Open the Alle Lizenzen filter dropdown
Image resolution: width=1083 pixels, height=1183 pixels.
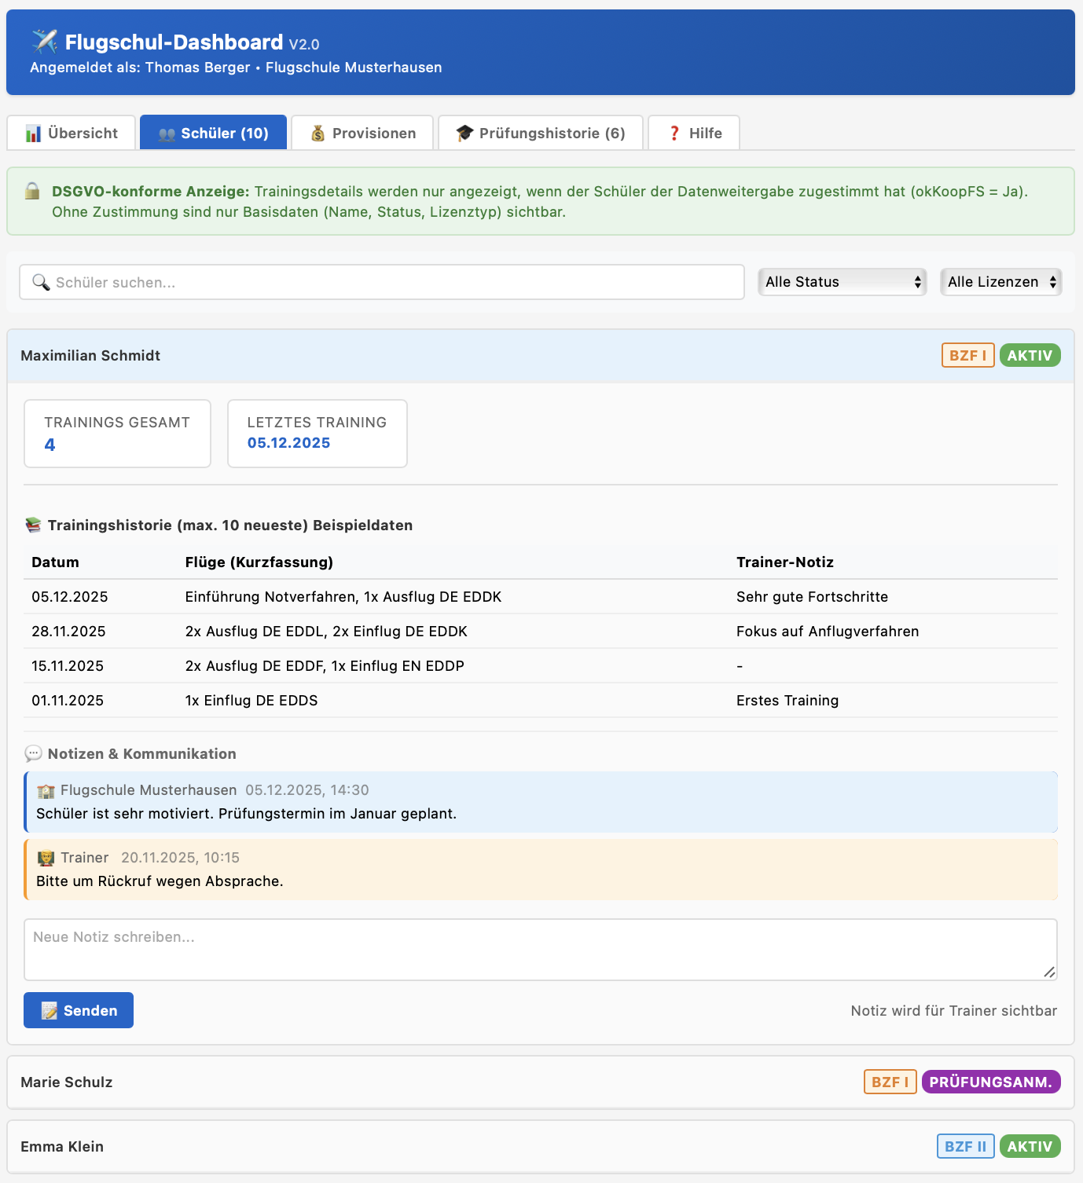coord(1000,282)
